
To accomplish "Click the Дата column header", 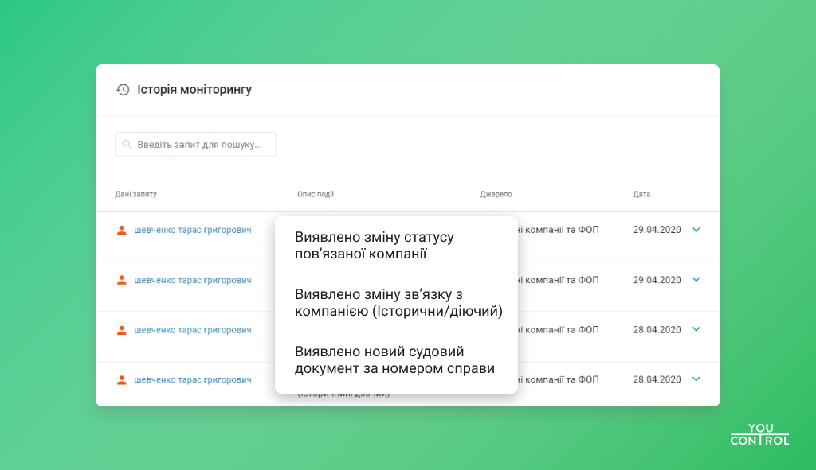I will coord(641,194).
